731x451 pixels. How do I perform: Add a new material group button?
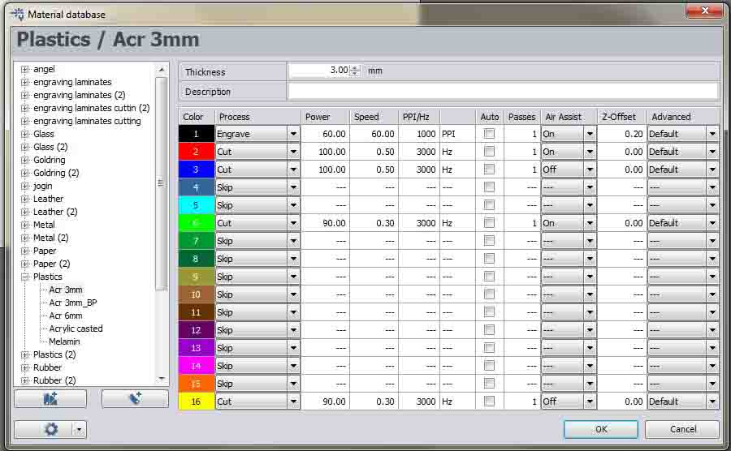click(50, 399)
